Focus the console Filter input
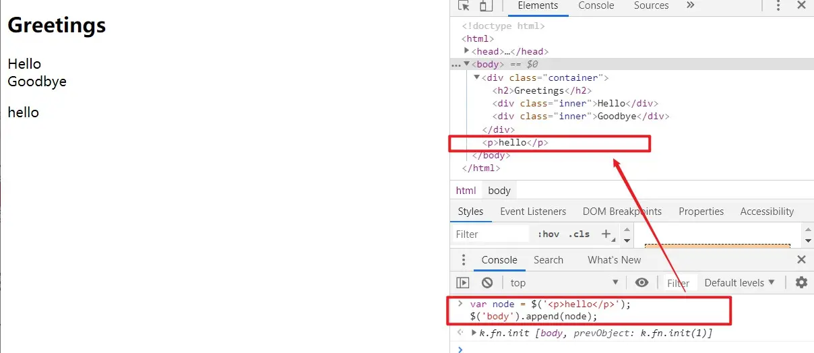The width and height of the screenshot is (814, 353). [679, 283]
